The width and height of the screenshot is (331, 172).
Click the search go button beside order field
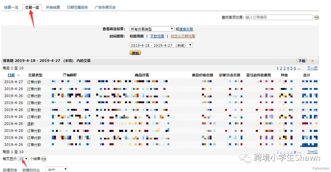click(x=316, y=17)
